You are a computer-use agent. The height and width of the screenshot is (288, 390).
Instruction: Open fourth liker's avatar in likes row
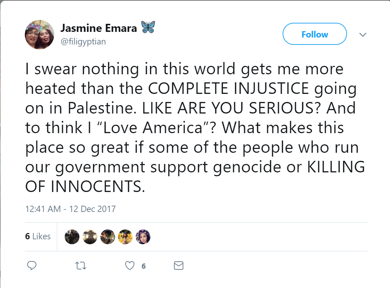point(125,237)
